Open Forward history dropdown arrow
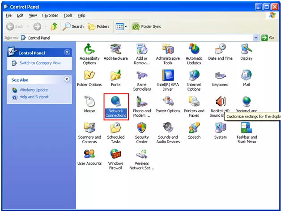This screenshot has height=211, width=281. click(x=46, y=26)
